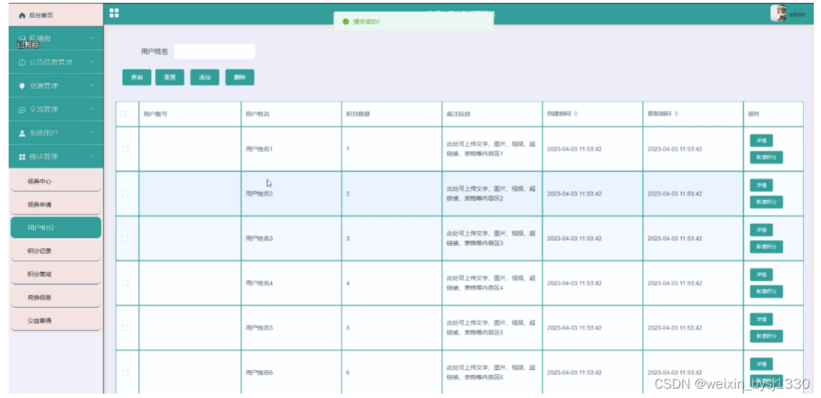Click 新增积分 for row 用户姓名2
This screenshot has height=398, width=821.
pyautogui.click(x=766, y=202)
